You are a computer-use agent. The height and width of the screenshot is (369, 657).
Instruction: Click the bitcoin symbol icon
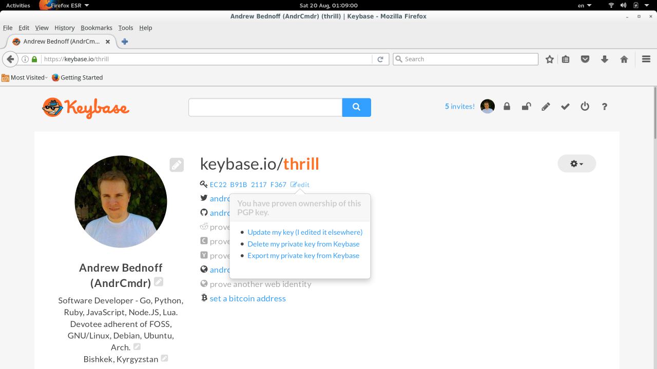204,298
